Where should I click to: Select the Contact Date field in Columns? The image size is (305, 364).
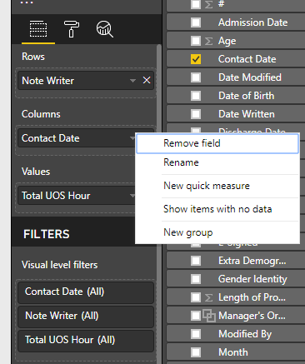(x=77, y=138)
